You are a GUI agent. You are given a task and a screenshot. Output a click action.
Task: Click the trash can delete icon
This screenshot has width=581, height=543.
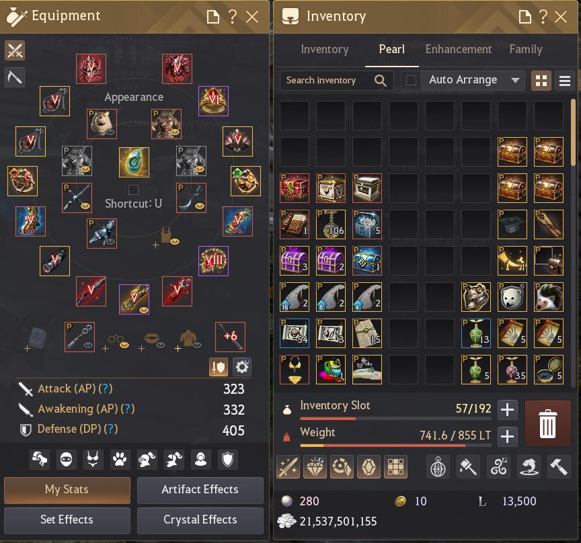(547, 423)
